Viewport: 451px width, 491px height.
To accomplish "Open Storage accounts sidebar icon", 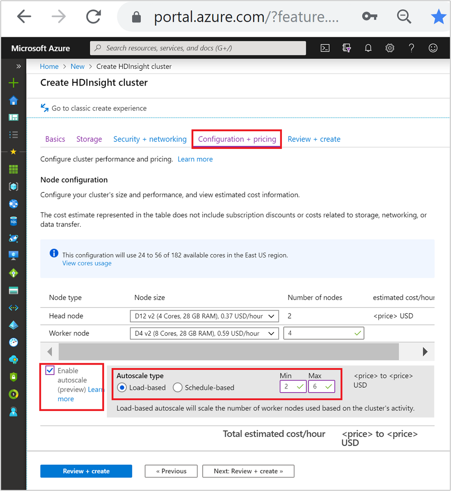I will click(14, 290).
